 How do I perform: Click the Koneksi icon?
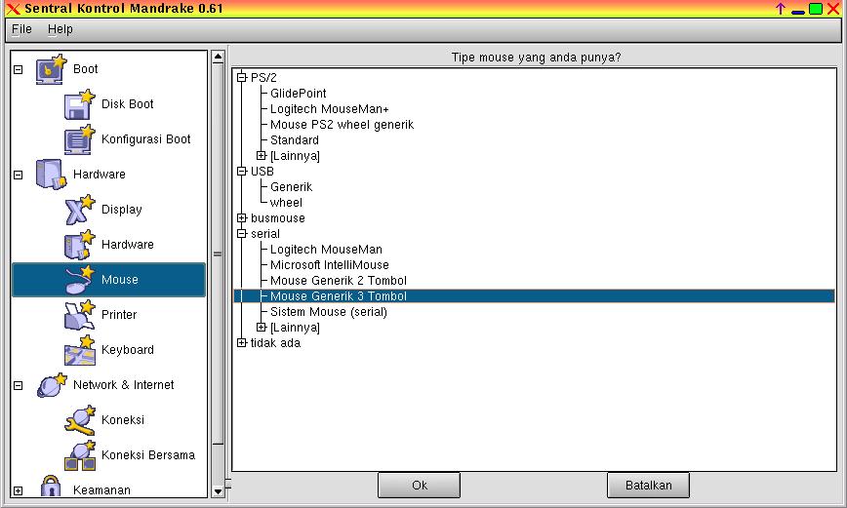(79, 420)
